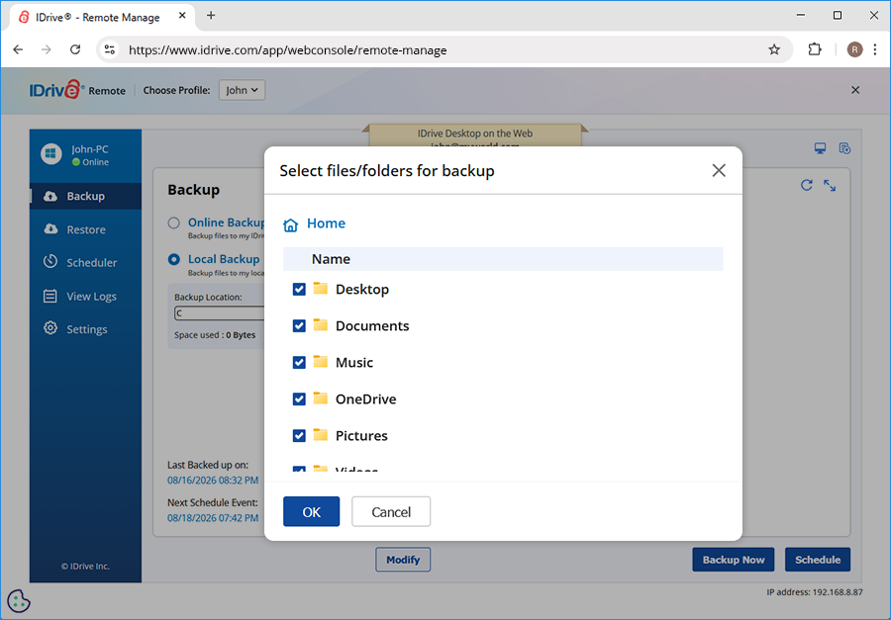Click the Name column header

tap(331, 259)
